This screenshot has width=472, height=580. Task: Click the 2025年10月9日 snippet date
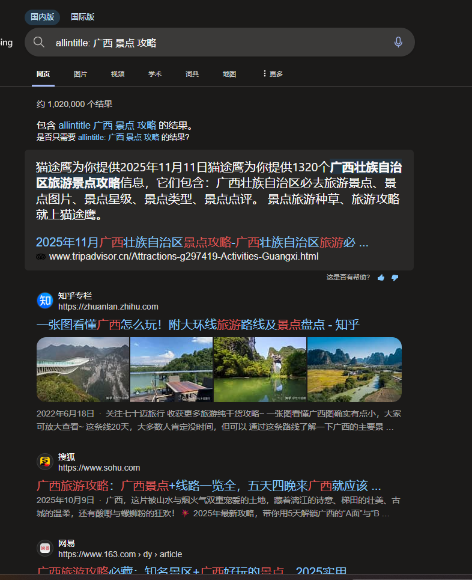pyautogui.click(x=65, y=500)
